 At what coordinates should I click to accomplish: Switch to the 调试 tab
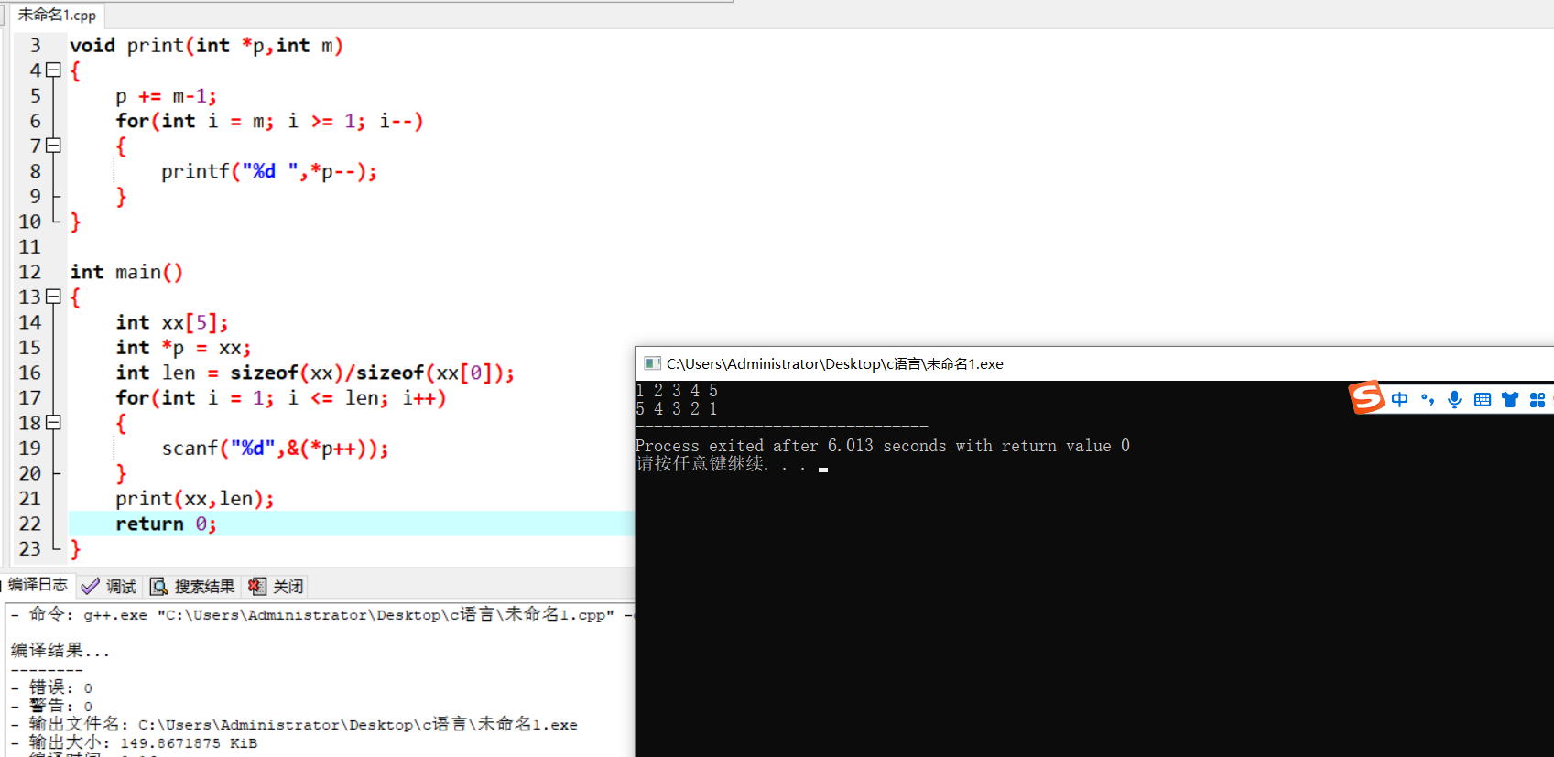(110, 586)
